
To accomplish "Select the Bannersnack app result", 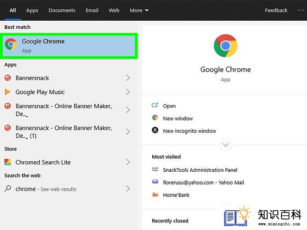I will click(x=67, y=78).
